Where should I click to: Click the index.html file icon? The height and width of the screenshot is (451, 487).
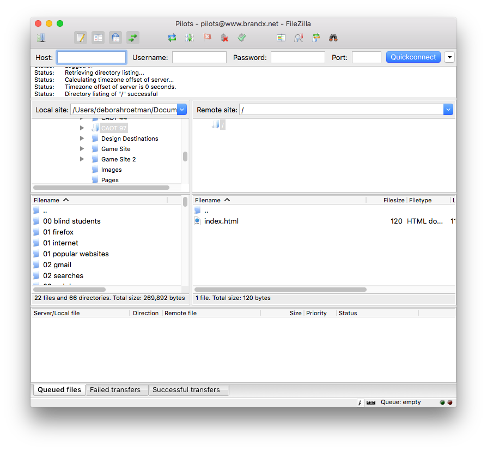[x=197, y=221]
